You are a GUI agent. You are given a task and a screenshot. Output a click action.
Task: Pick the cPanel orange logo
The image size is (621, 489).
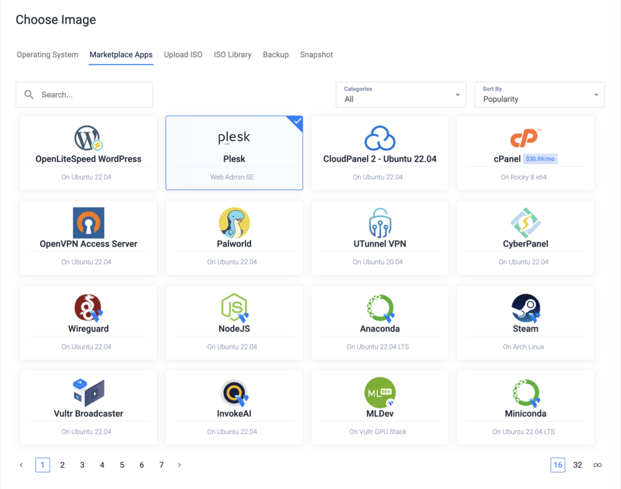pyautogui.click(x=526, y=138)
